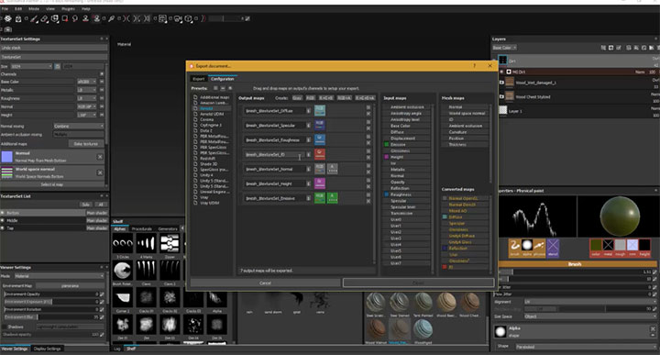
Task: Switch to the Export tab in dialog
Action: coord(198,79)
